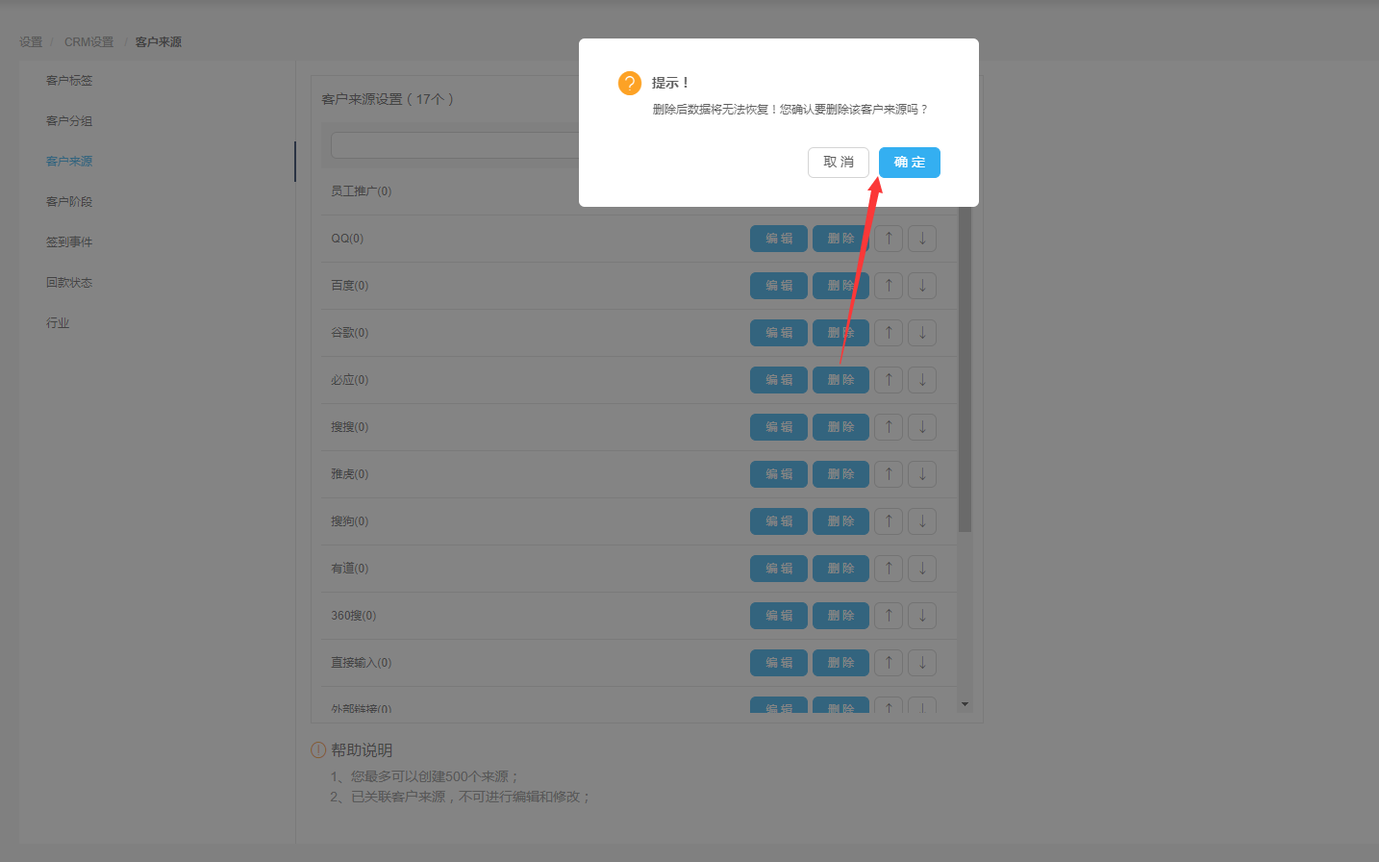Click down arrow icon for 360搜 row
Image resolution: width=1379 pixels, height=862 pixels.
pyautogui.click(x=922, y=616)
